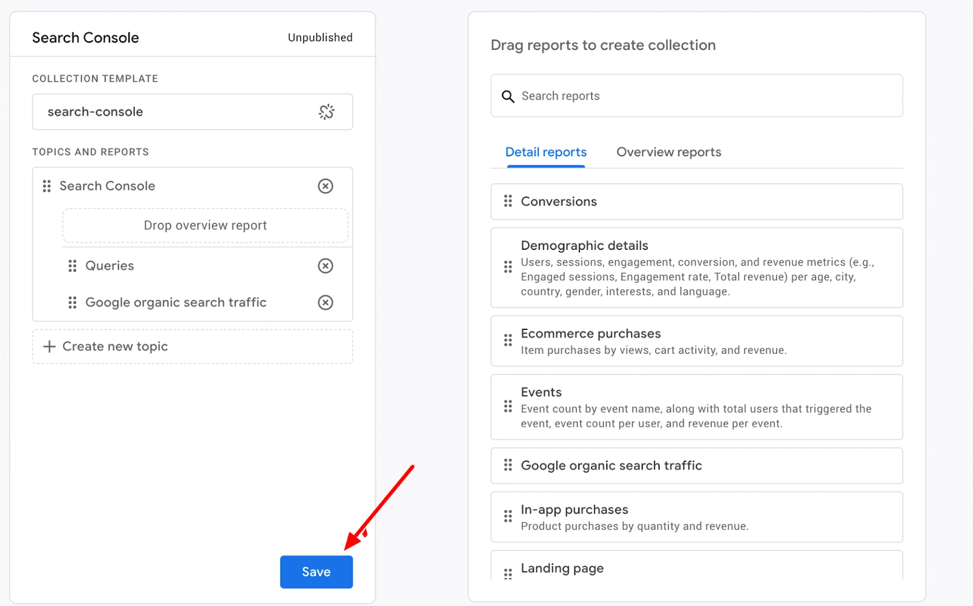Click the COLLECTION TEMPLATE label
This screenshot has height=606, width=973.
pos(95,78)
